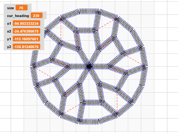Click the y1 value -113.16097601

tap(26, 39)
